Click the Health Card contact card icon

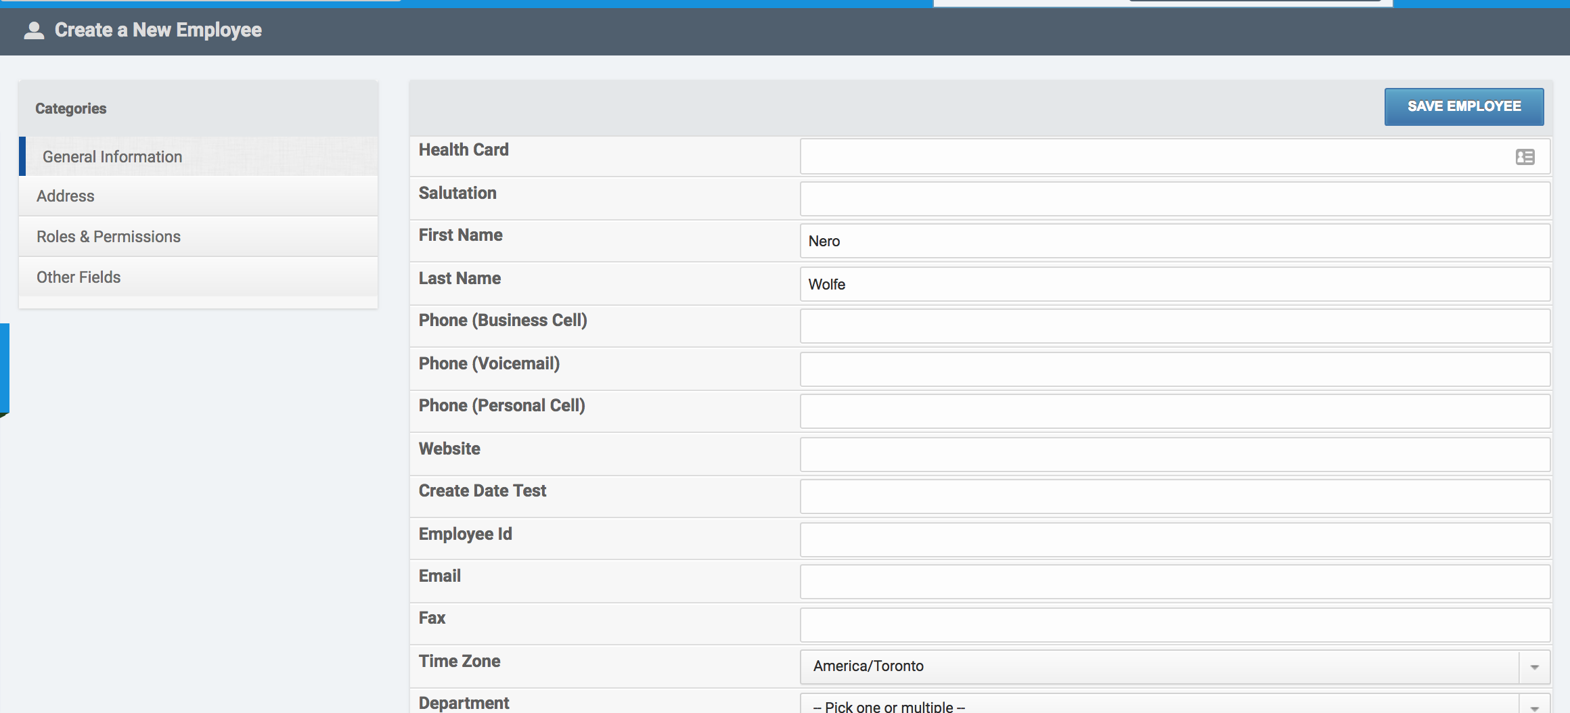(1525, 157)
